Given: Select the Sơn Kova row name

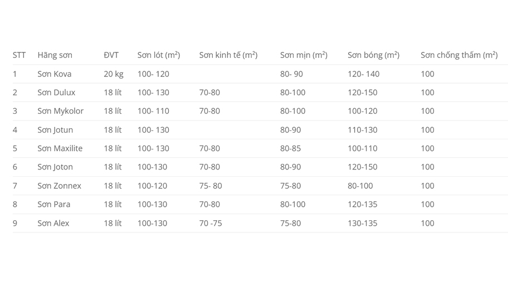Looking at the screenshot, I should [55, 74].
